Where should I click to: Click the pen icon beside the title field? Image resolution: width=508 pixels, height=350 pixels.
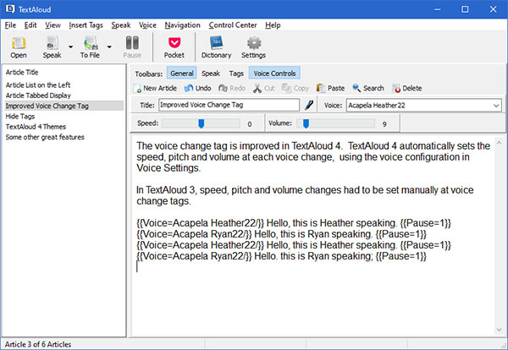click(x=310, y=105)
